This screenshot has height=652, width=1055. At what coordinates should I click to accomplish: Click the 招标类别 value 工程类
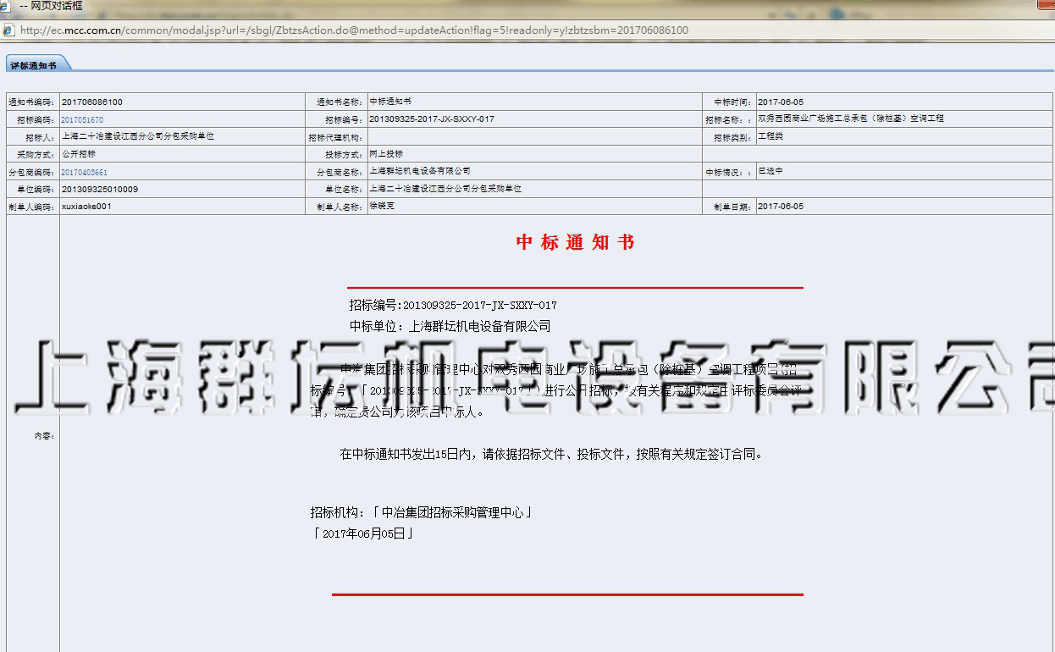[x=771, y=136]
